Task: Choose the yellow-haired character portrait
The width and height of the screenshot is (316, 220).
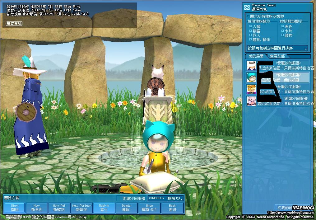Action: tap(251, 89)
